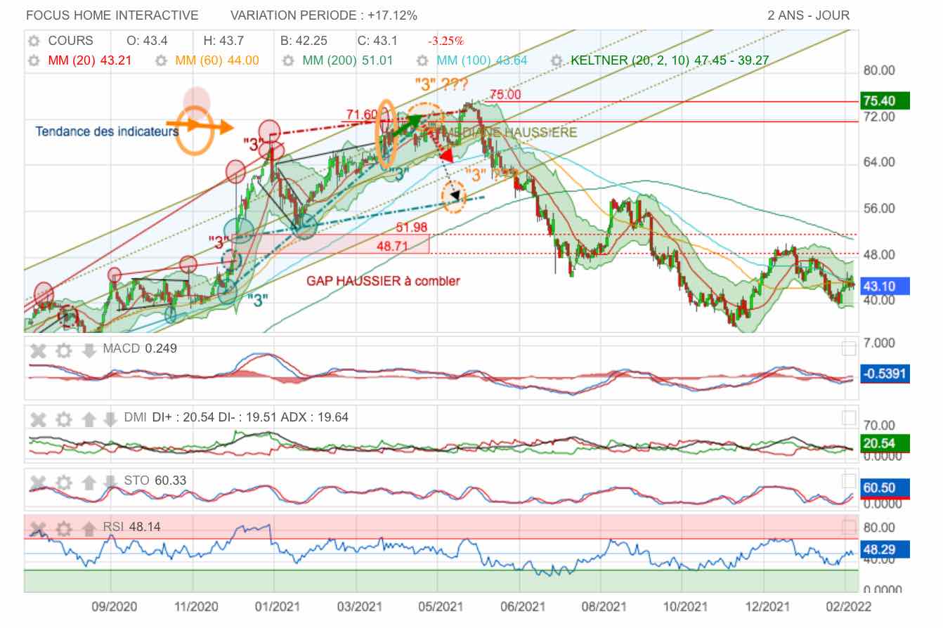
Task: Click the 75.00 resistance label
Action: tap(505, 94)
